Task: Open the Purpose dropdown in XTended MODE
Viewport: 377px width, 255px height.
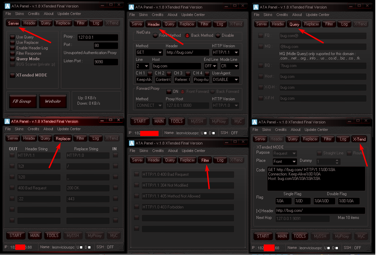Action: click(x=285, y=153)
